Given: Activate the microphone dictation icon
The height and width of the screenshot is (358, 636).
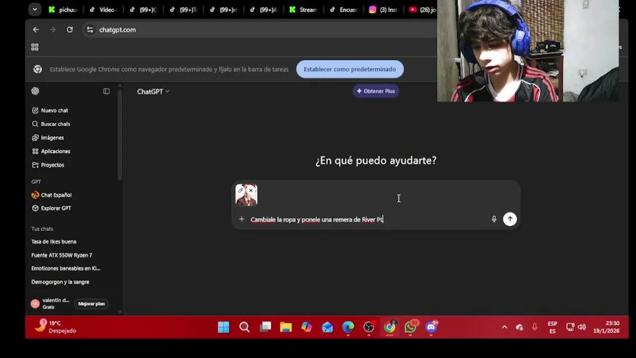Looking at the screenshot, I should pos(494,219).
